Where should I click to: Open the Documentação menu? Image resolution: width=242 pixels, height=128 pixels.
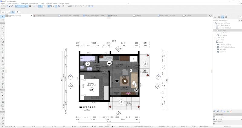[34, 4]
